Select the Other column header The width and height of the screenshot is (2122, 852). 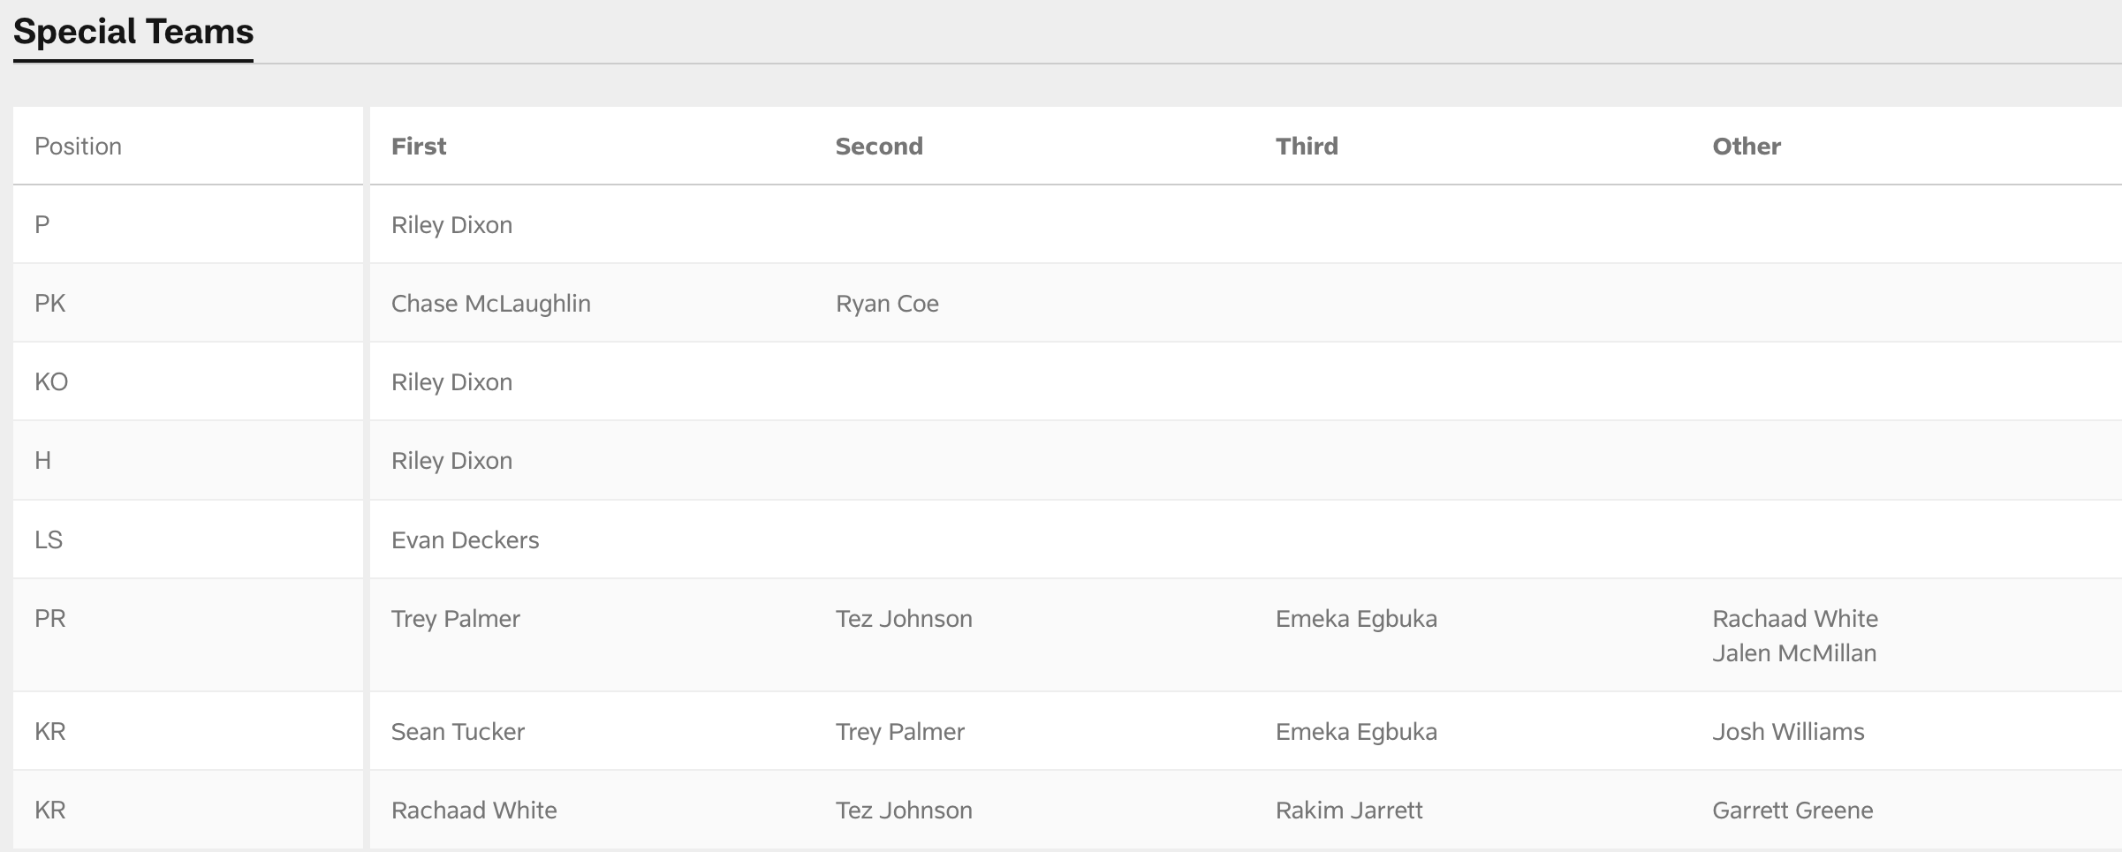[1747, 147]
